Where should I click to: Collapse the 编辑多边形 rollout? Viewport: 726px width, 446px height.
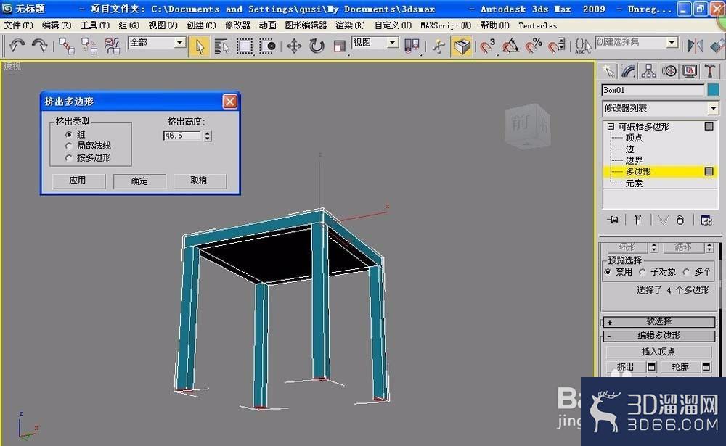pyautogui.click(x=659, y=336)
